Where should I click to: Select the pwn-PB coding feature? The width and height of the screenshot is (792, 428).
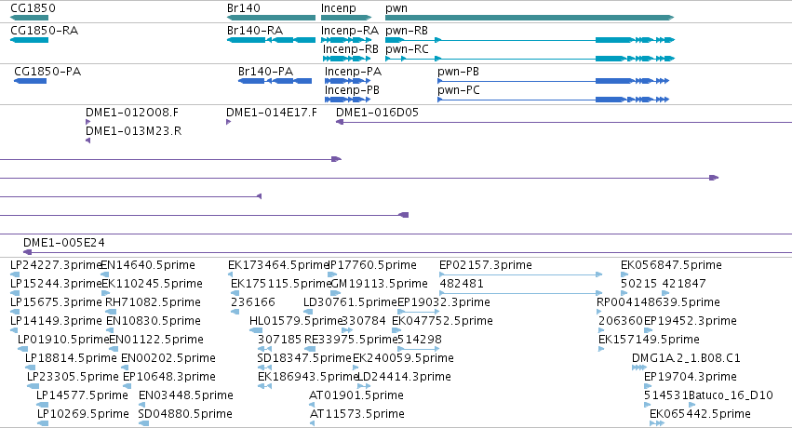(553, 81)
